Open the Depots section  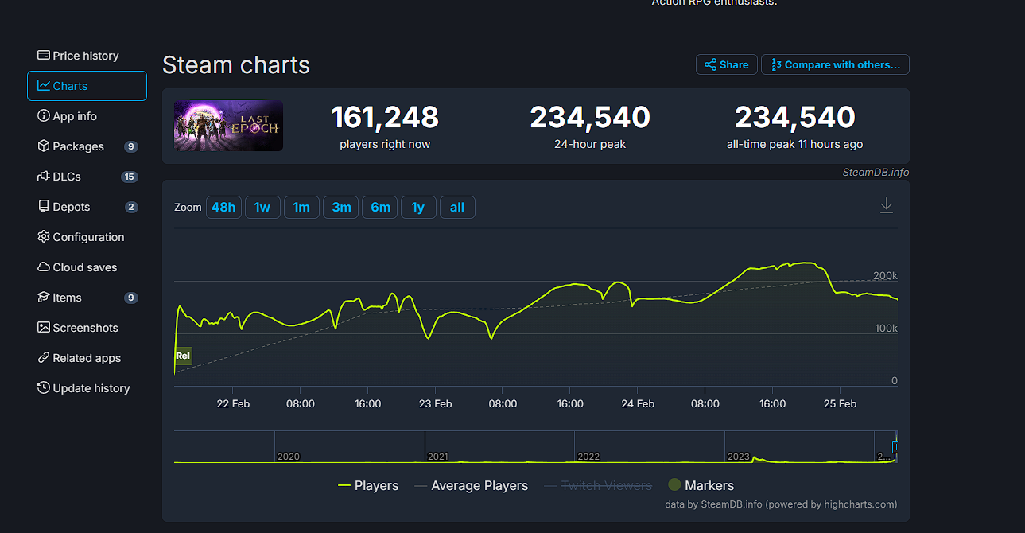click(x=71, y=206)
